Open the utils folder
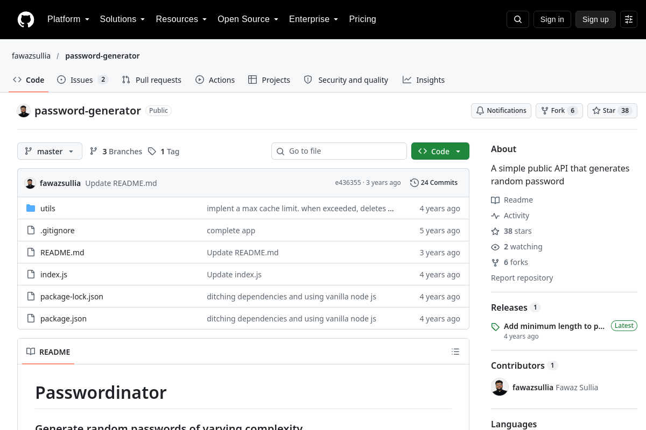Viewport: 646px width, 430px height. [48, 208]
